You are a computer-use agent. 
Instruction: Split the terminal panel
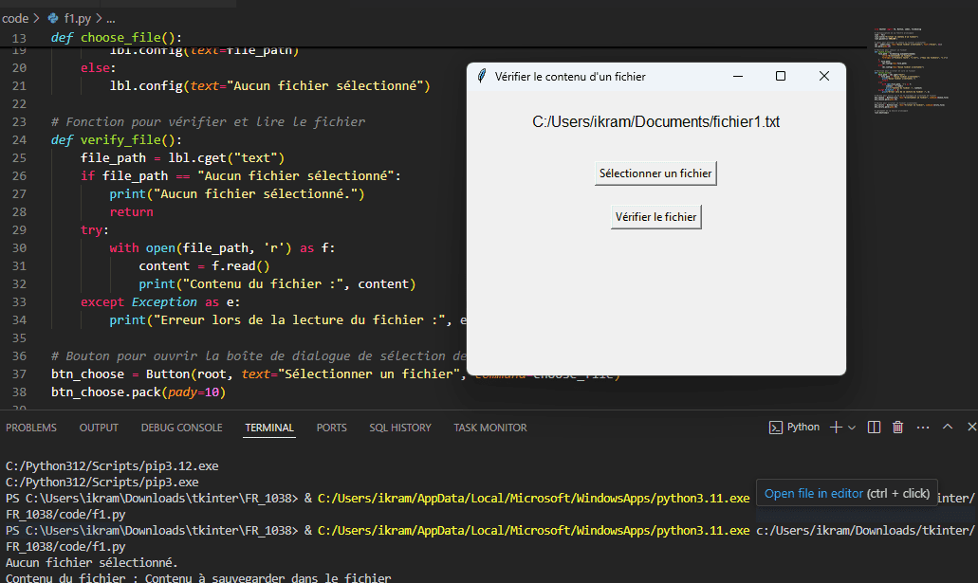[874, 428]
